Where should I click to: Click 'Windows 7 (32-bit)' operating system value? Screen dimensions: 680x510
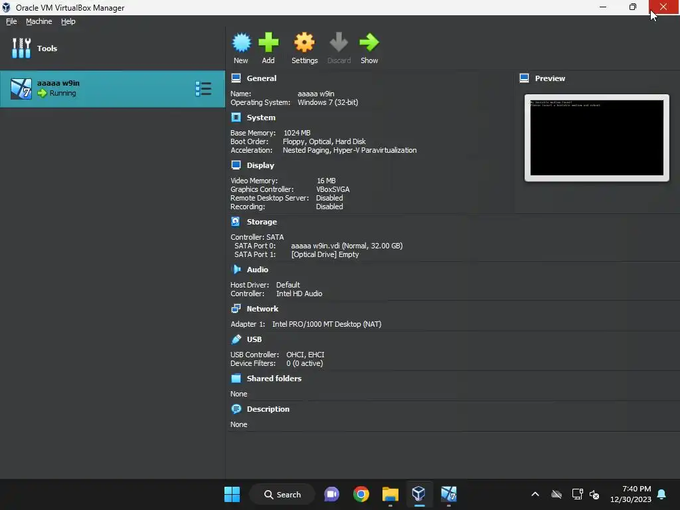tap(328, 102)
